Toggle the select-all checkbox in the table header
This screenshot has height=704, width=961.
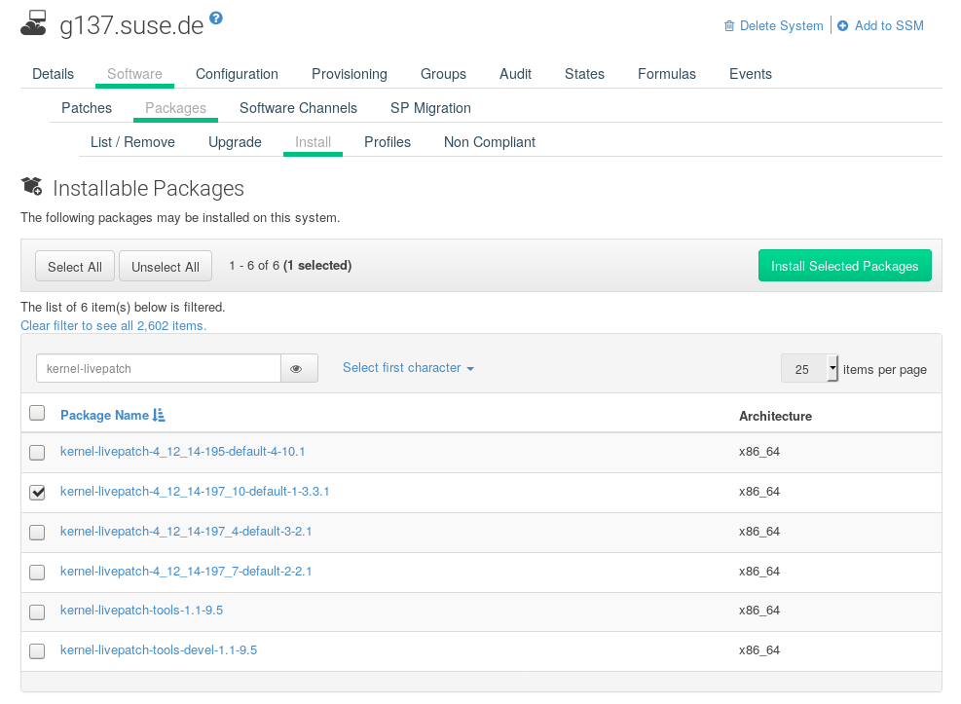pyautogui.click(x=37, y=413)
